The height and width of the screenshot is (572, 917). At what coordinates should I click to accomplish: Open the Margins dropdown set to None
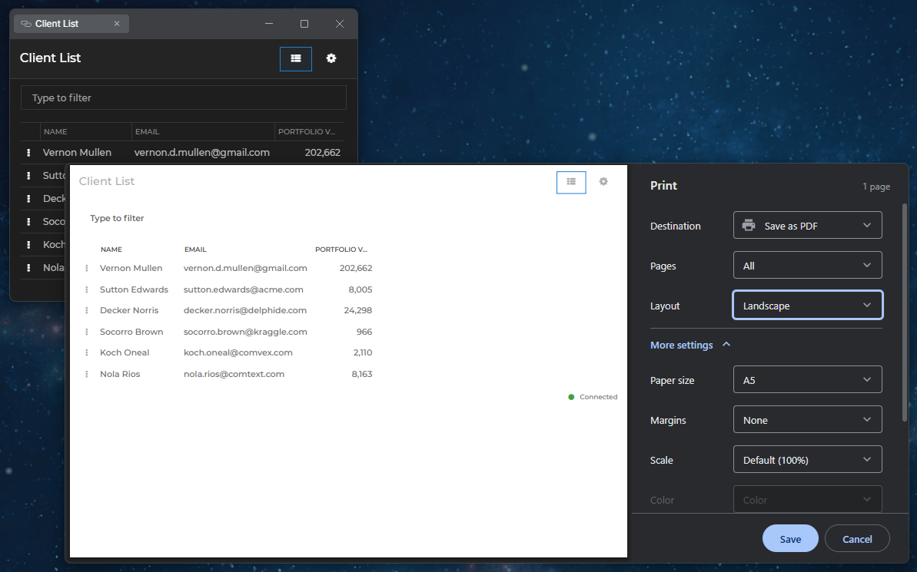coord(808,419)
